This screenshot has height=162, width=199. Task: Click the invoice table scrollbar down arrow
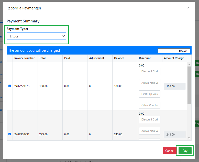[x=189, y=138]
